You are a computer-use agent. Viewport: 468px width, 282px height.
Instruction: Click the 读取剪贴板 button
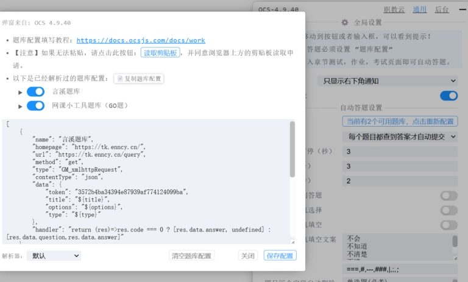(x=160, y=53)
